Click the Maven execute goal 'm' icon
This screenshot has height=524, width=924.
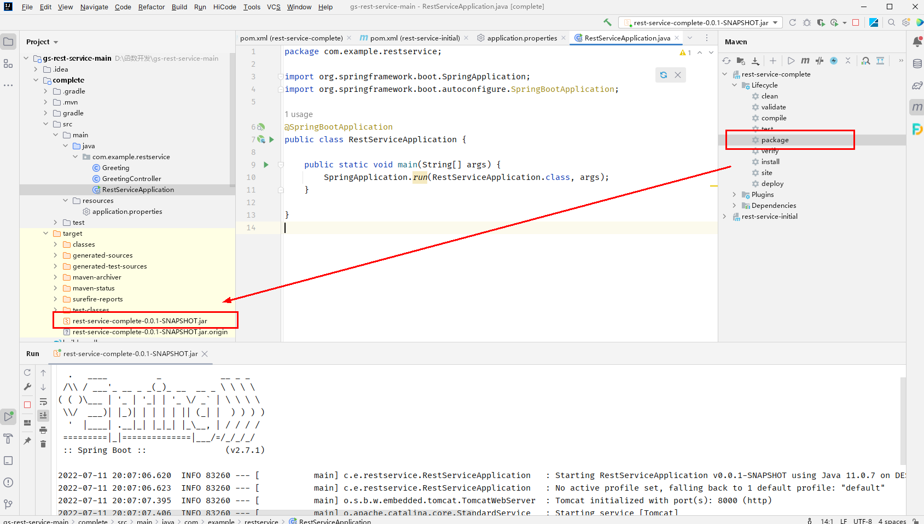pos(805,61)
